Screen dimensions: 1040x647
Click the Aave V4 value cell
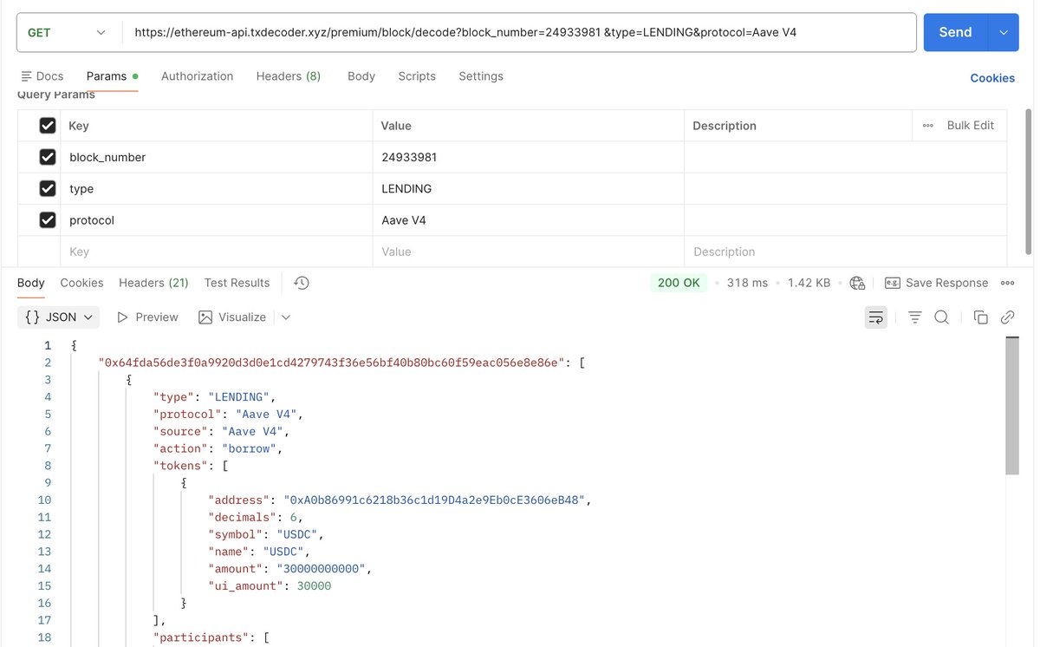(529, 220)
